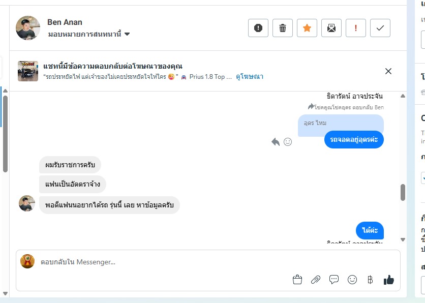Mark conversation as spam with the octagon icon
Screen dimensions: 425x303
tap(258, 28)
